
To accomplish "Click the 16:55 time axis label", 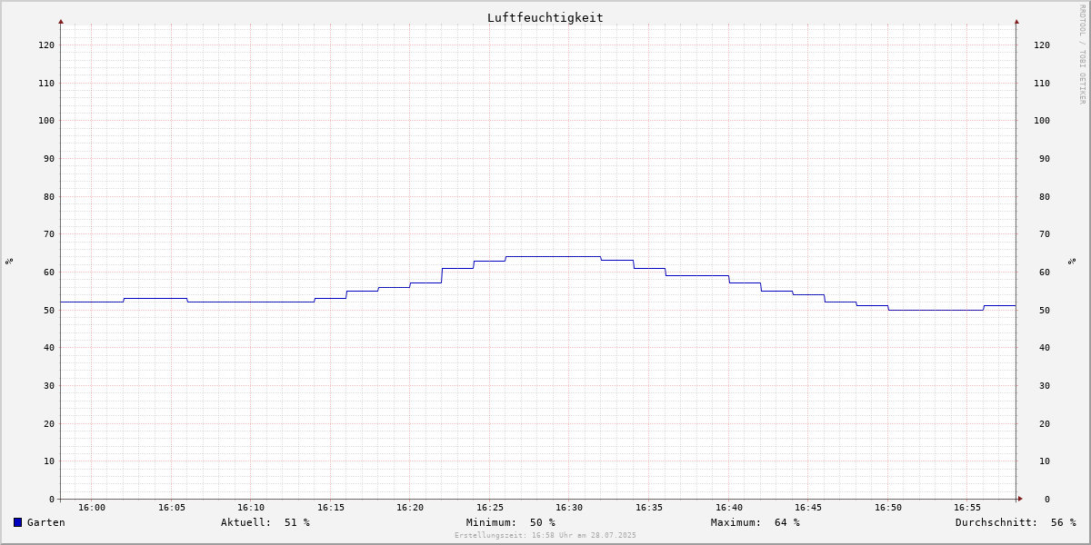I will (x=967, y=507).
